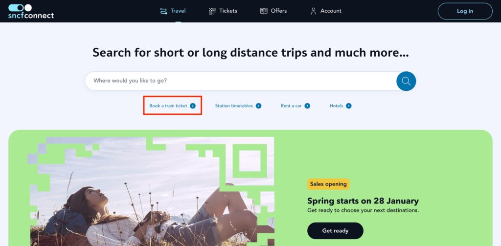Viewport: 501px width, 246px height.
Task: Click the Account person icon
Action: [x=314, y=11]
